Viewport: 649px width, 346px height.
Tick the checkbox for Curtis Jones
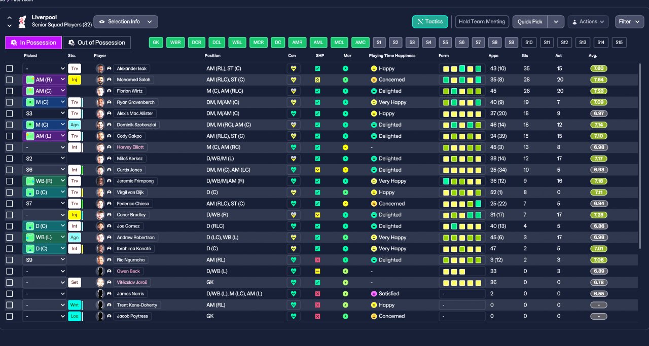pos(10,170)
